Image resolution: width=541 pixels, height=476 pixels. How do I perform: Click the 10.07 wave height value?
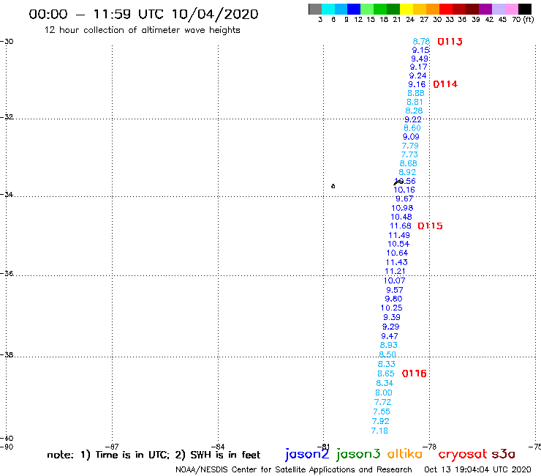tap(395, 280)
